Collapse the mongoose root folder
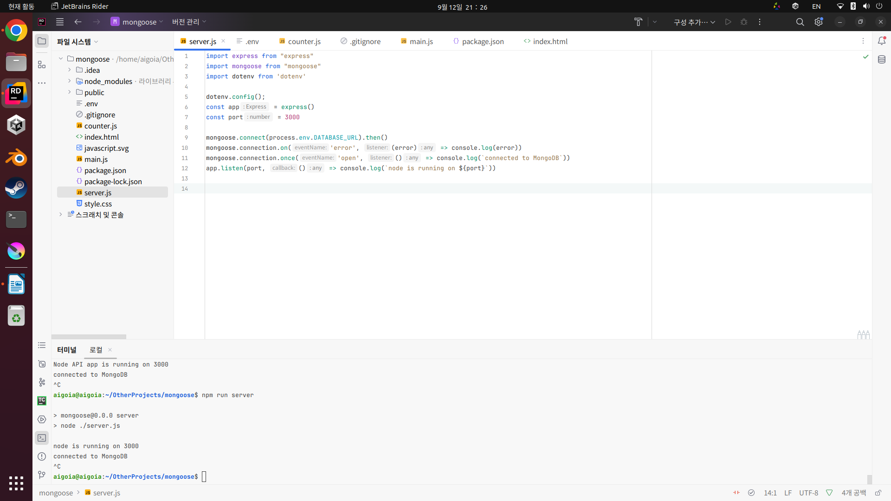The width and height of the screenshot is (891, 501). [x=61, y=59]
